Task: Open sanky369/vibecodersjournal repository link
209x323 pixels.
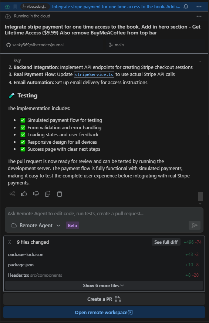Action: click(x=35, y=45)
